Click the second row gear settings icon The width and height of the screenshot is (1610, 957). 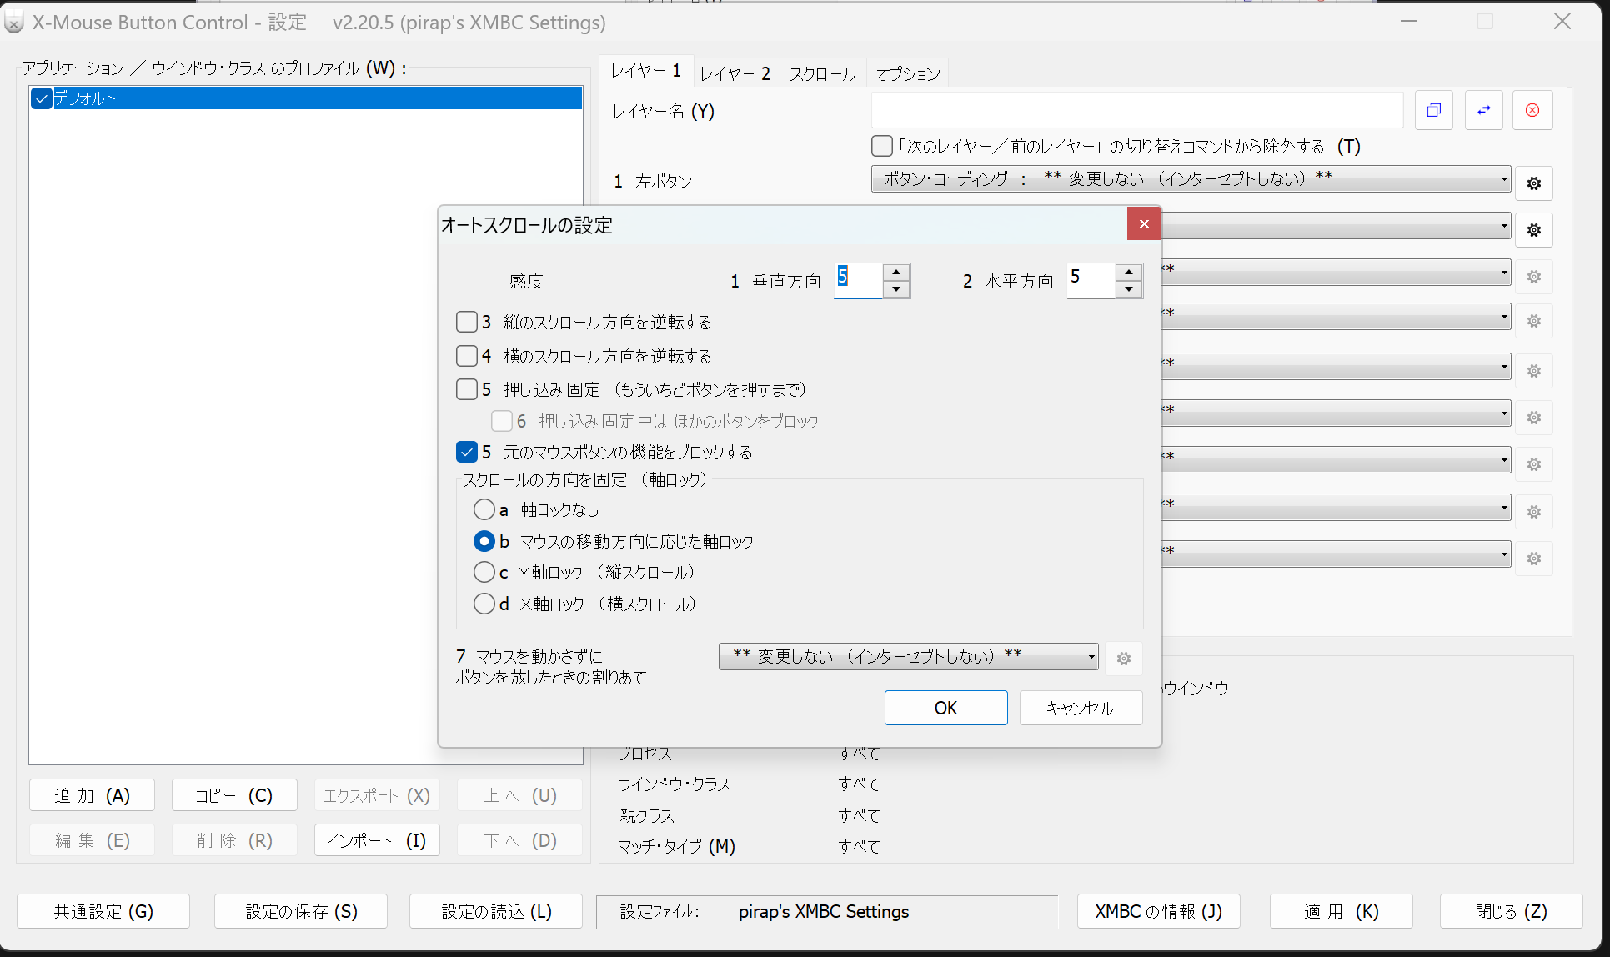1533,230
